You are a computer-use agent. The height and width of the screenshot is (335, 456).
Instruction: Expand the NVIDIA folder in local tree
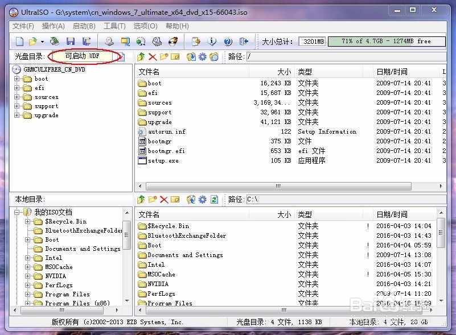(28, 276)
